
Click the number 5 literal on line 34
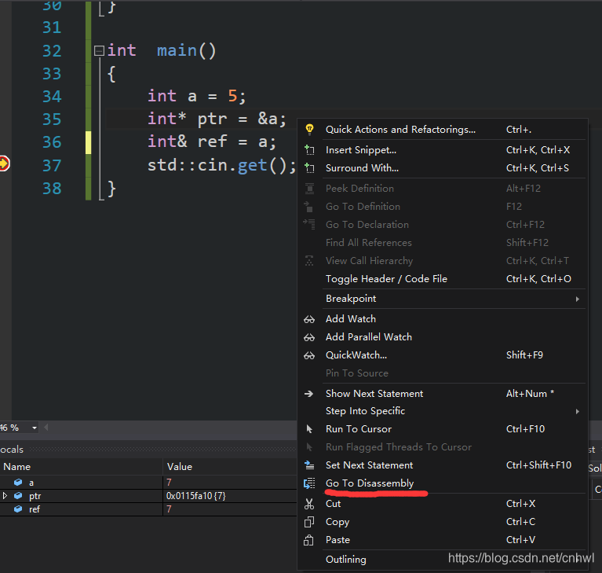[232, 96]
